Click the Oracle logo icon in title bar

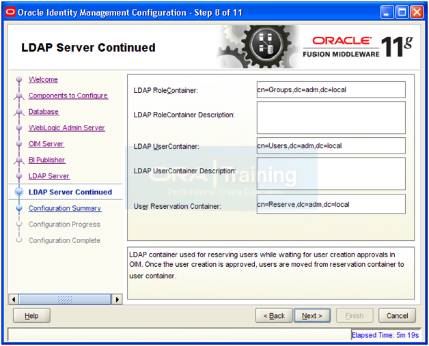[10, 12]
